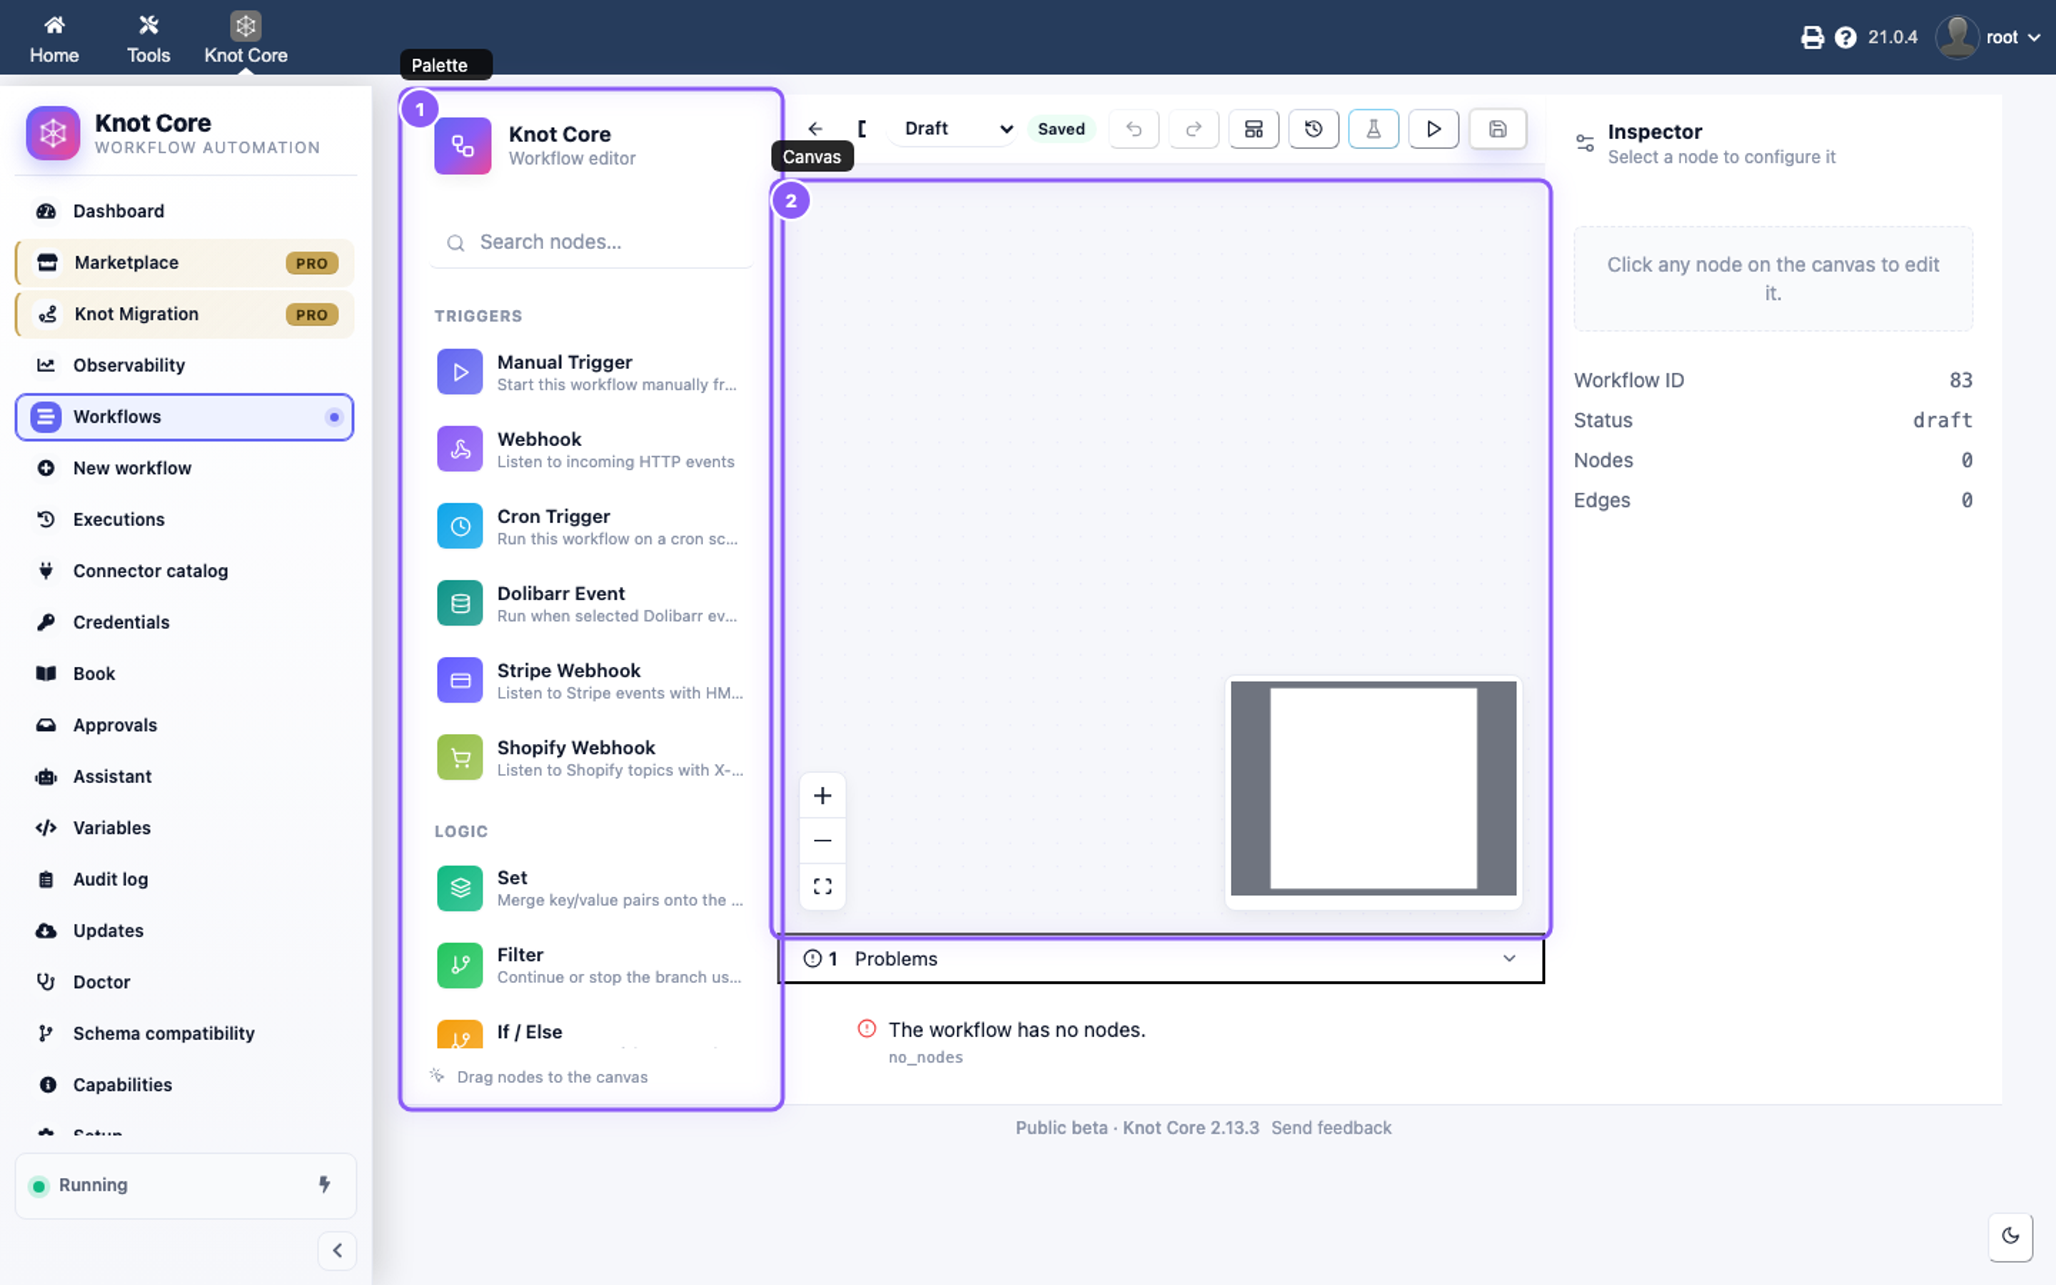Click New workflow in the sidebar
Viewport: 2056px width, 1285px height.
point(184,468)
